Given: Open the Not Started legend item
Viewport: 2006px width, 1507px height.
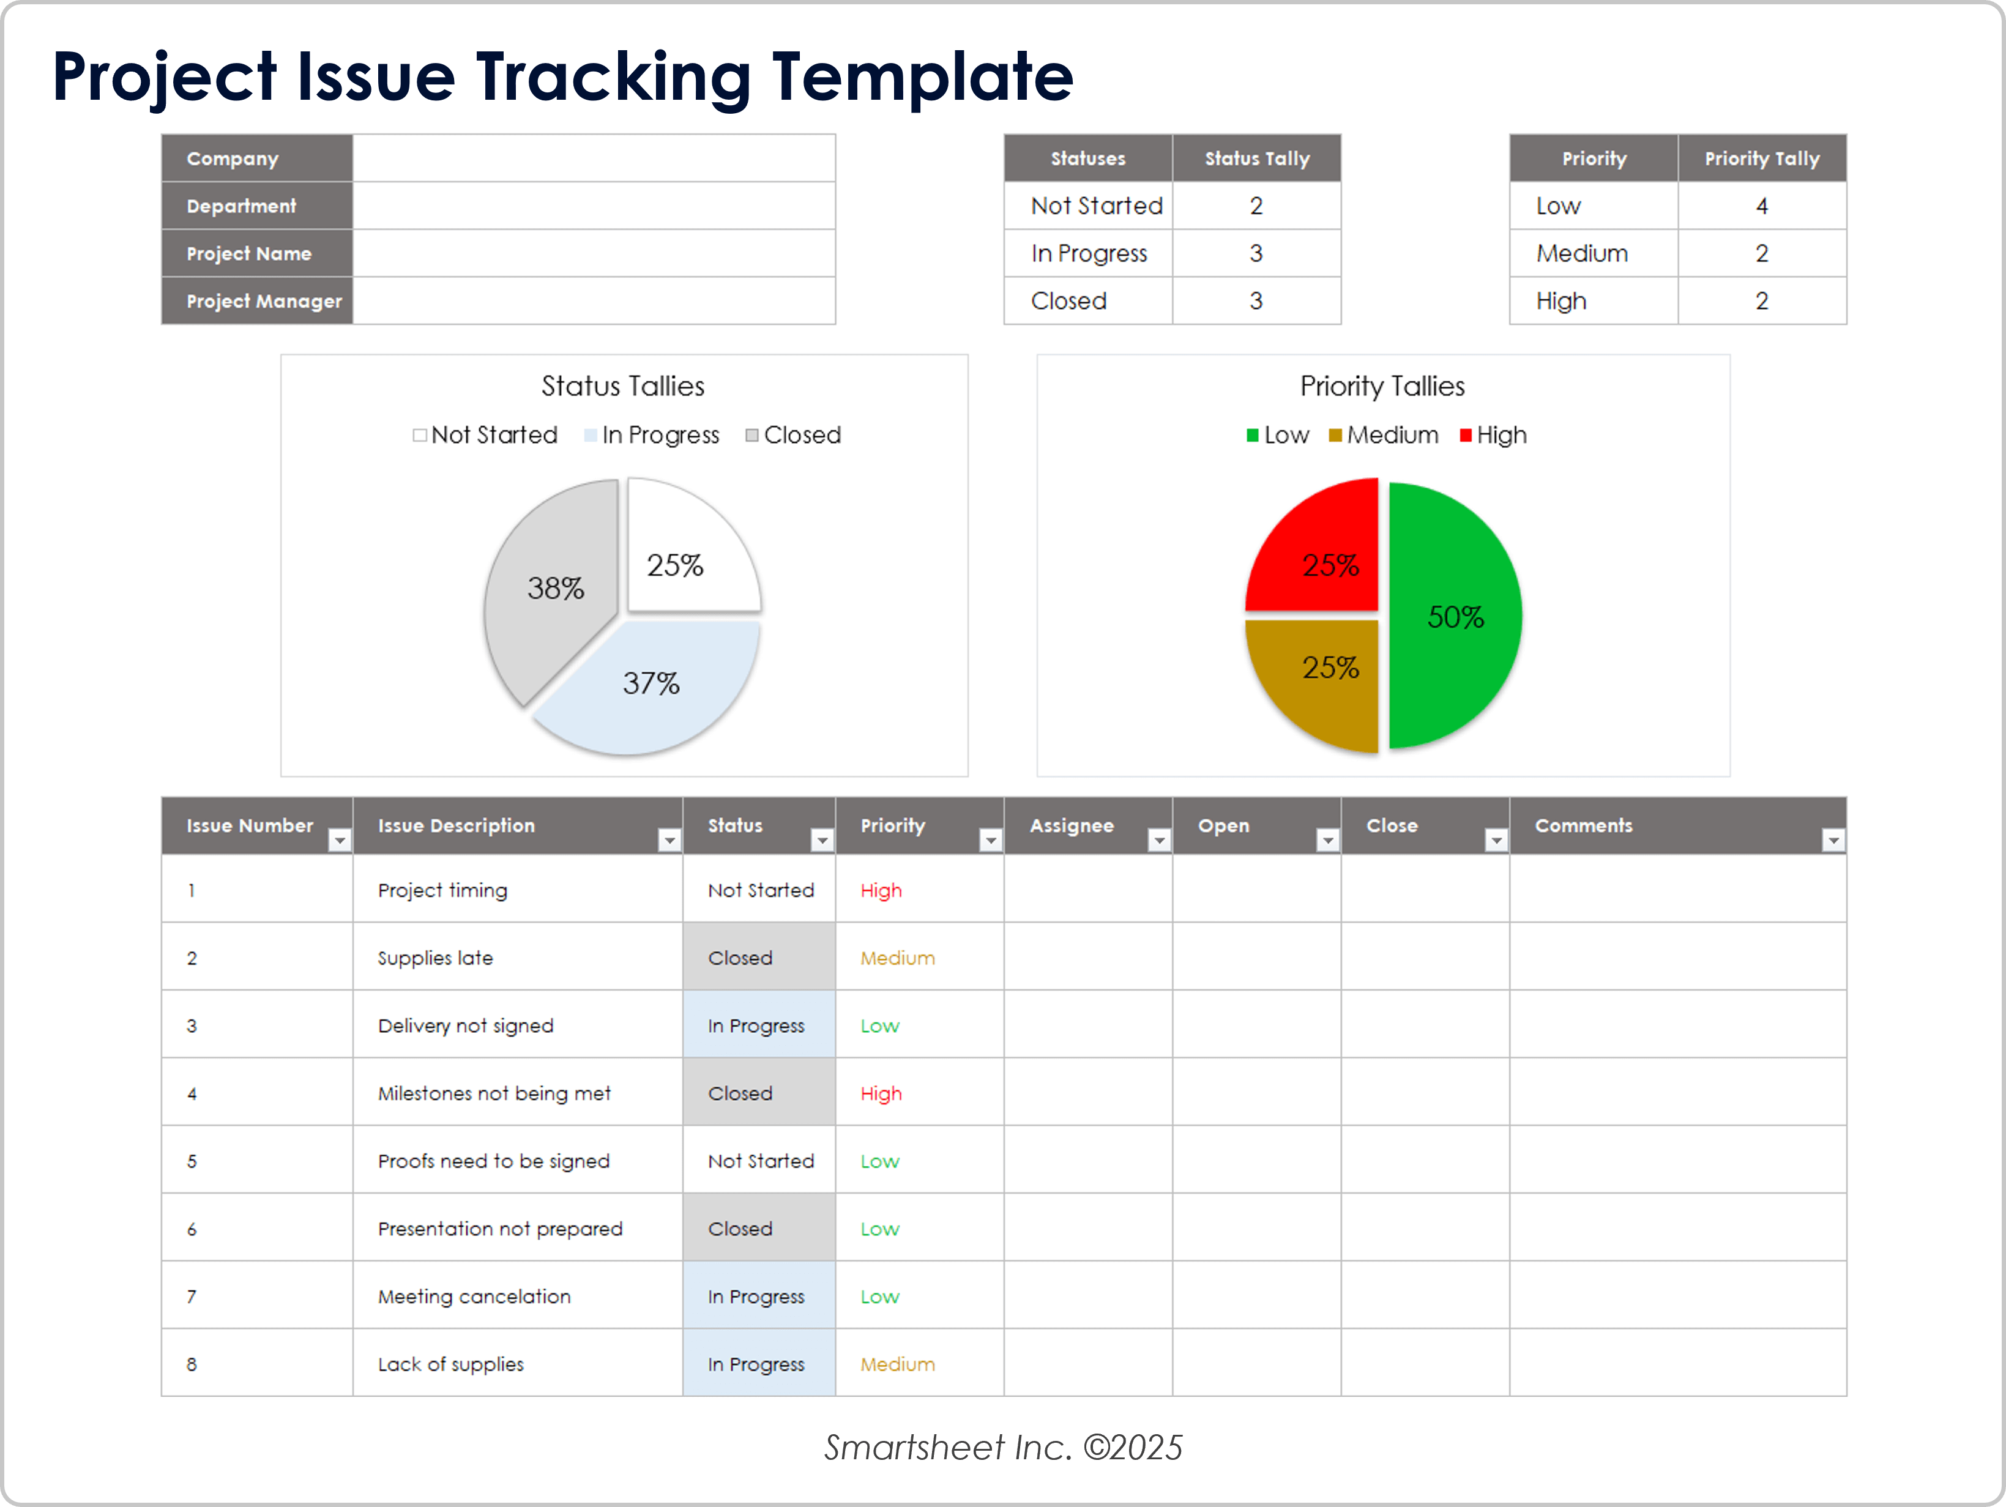Looking at the screenshot, I should pos(484,434).
